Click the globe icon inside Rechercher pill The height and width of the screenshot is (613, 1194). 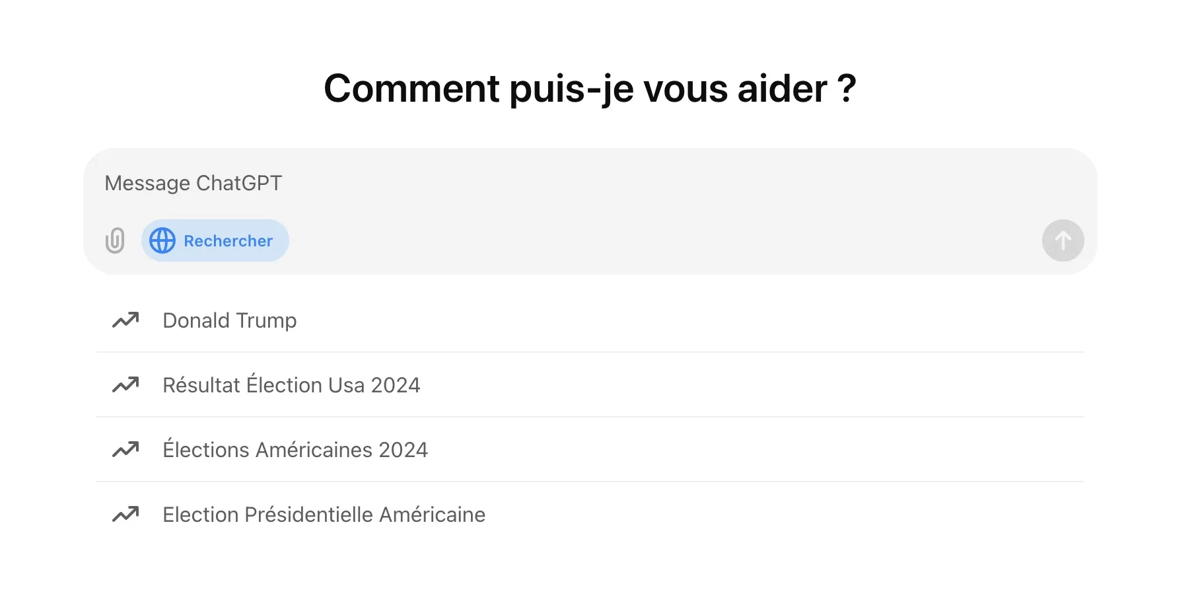(162, 240)
